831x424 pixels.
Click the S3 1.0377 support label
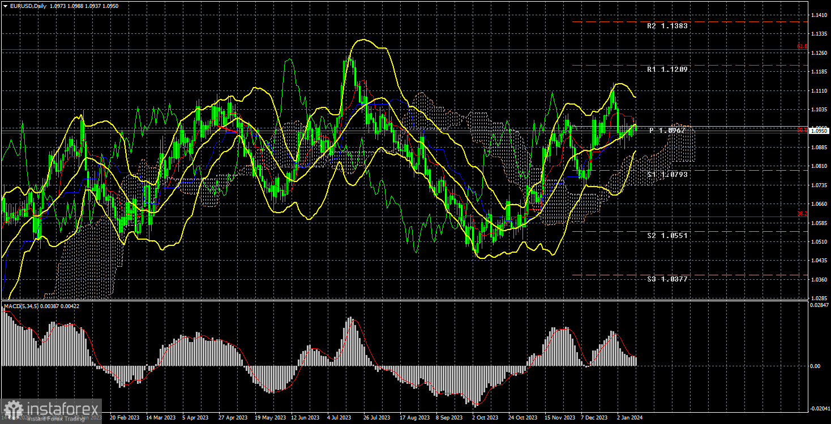coord(668,279)
